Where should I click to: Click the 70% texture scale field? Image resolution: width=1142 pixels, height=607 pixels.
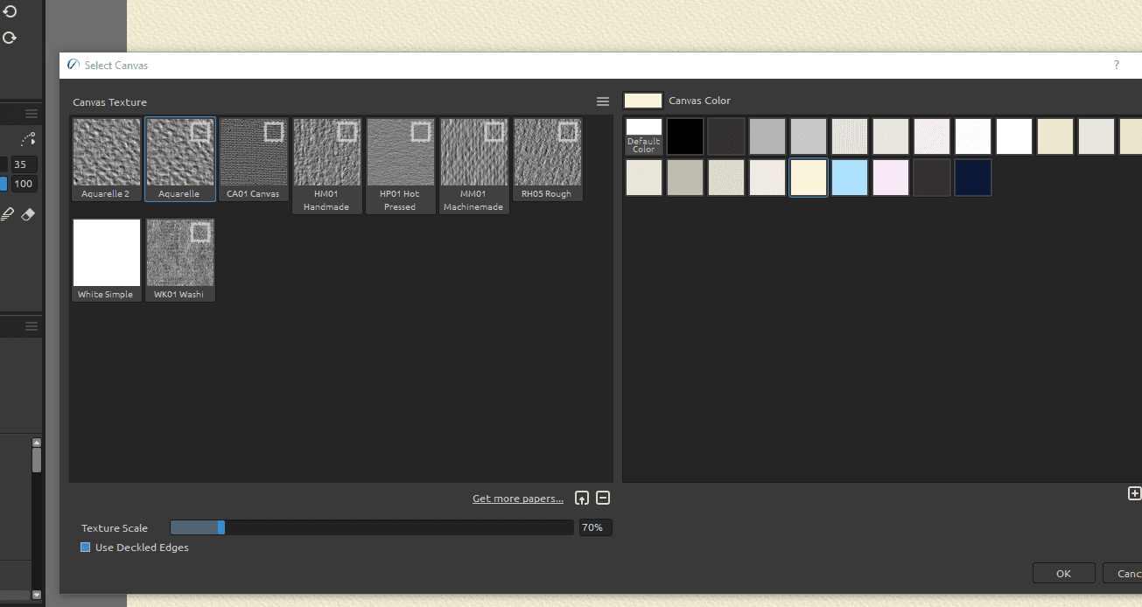595,527
